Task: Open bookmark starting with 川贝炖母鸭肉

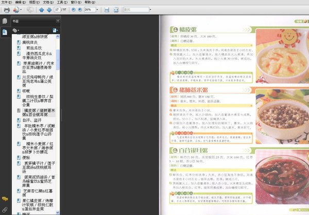Action: tap(38, 81)
